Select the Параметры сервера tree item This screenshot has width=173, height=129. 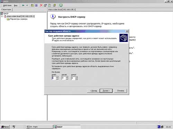[x=19, y=19]
